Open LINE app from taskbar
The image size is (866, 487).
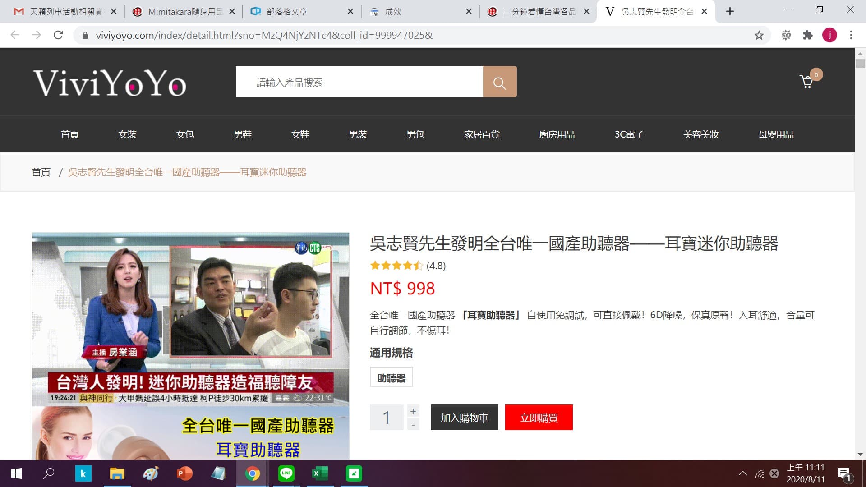click(x=286, y=473)
